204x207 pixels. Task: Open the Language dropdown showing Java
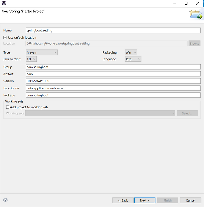coord(133,59)
